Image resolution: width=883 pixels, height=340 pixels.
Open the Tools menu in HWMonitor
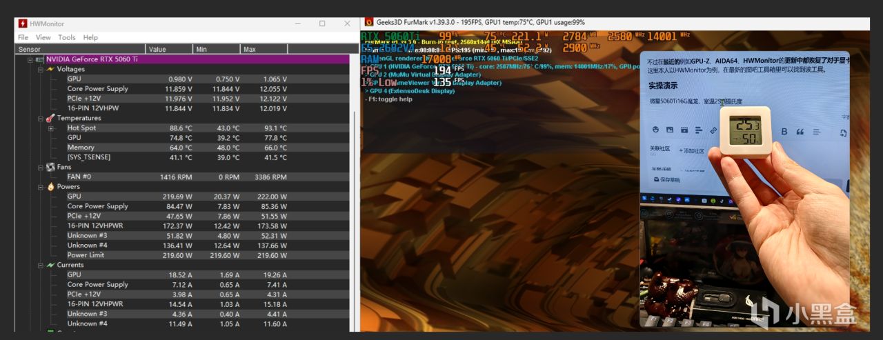point(67,37)
